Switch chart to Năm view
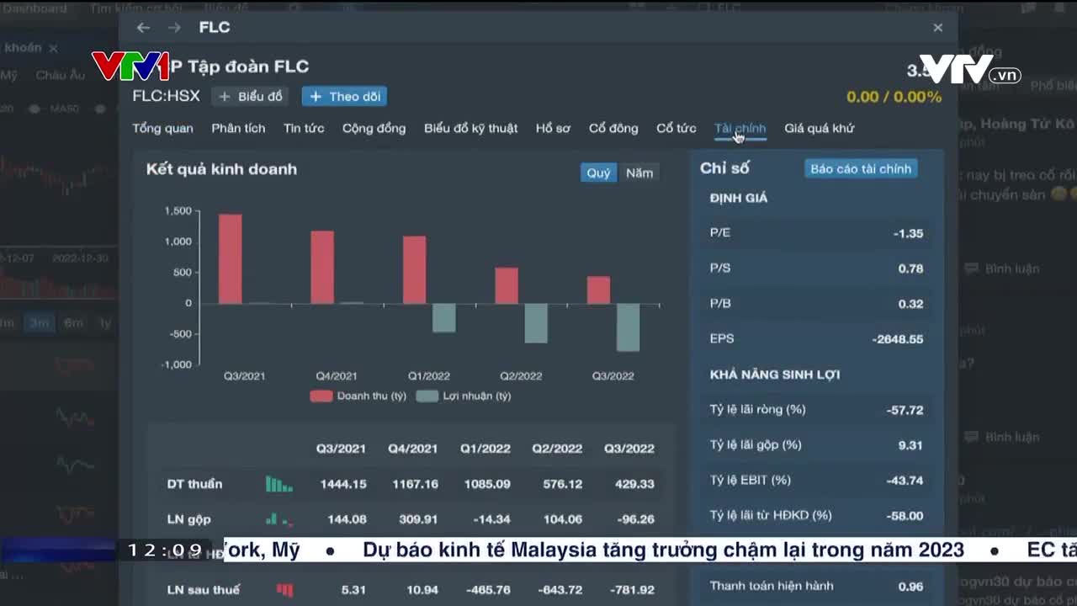Screen dimensions: 1077x606 639,173
